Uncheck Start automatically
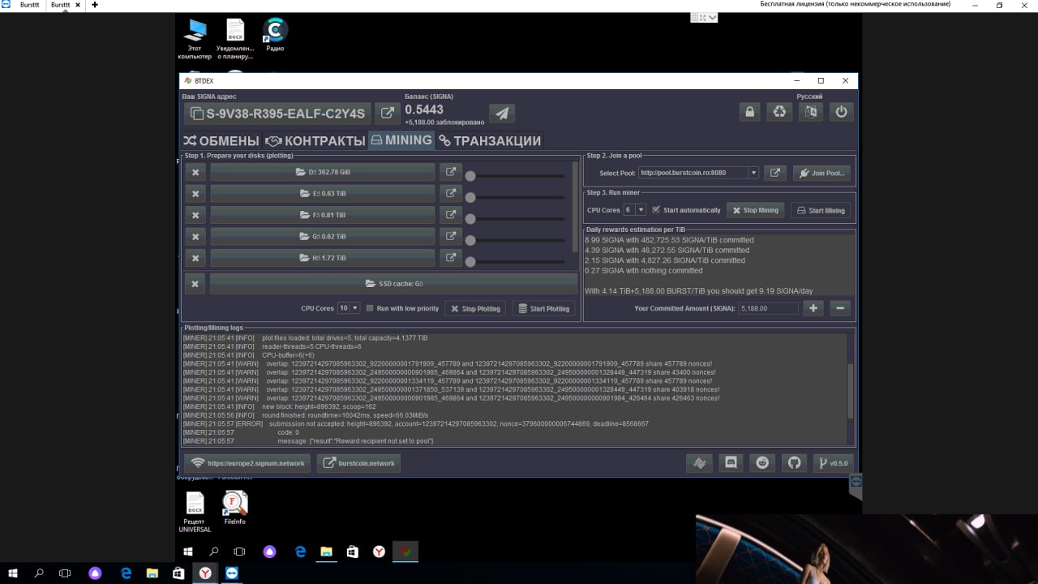This screenshot has width=1038, height=584. click(657, 210)
